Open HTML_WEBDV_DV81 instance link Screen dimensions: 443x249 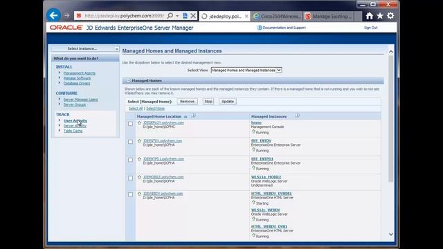click(x=269, y=226)
